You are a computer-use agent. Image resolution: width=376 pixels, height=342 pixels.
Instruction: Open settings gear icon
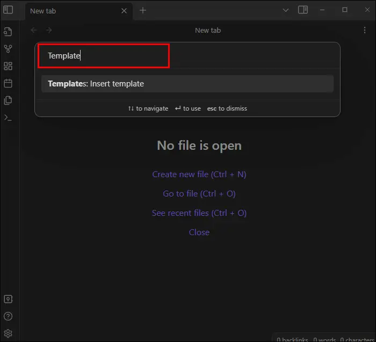(8, 333)
